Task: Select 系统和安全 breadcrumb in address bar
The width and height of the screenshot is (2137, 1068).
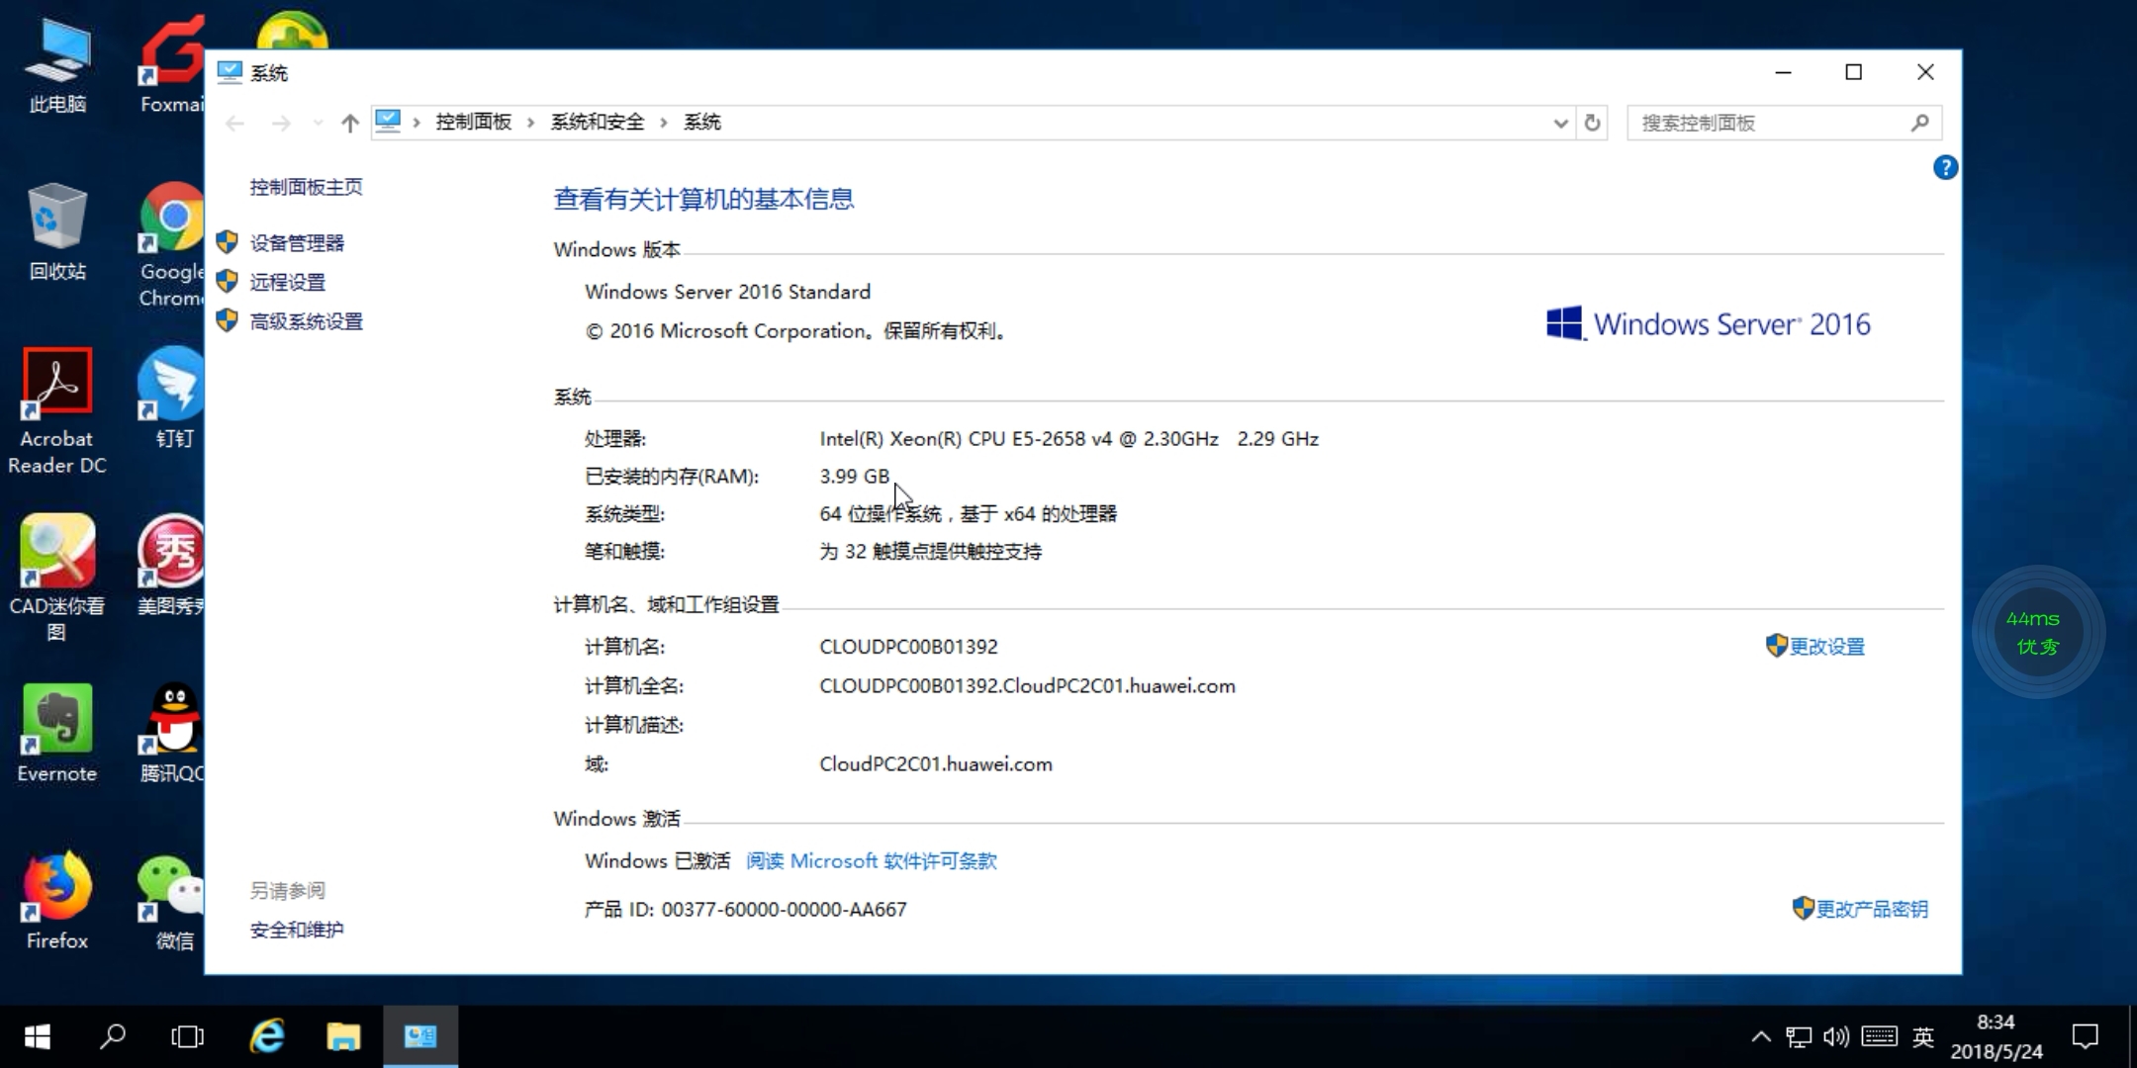Action: (598, 122)
